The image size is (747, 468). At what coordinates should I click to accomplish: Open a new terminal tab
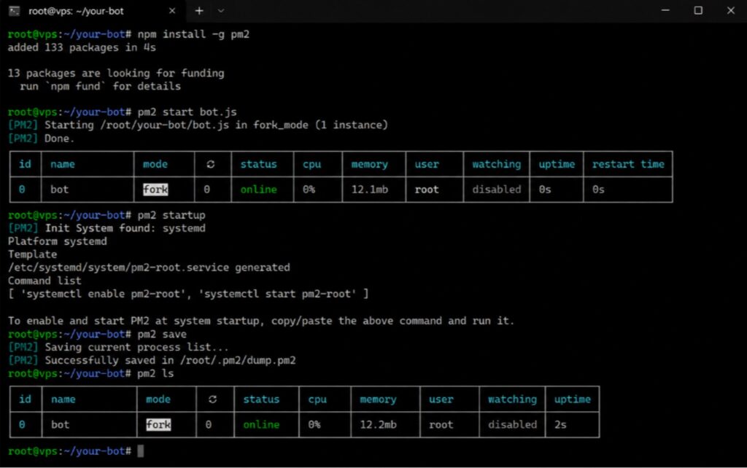coord(199,11)
